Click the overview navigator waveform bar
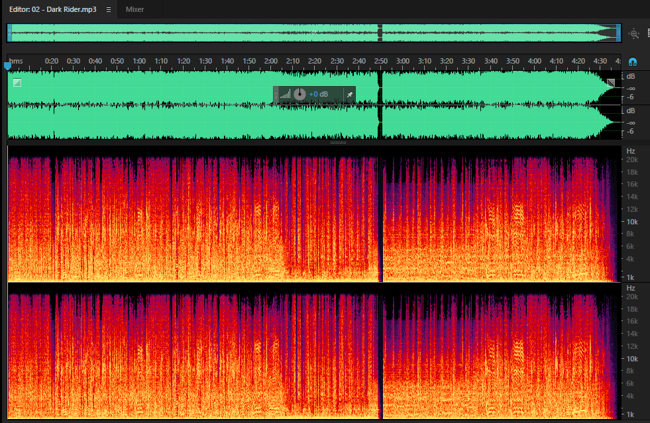Screen dimensions: 650x423 314,32
